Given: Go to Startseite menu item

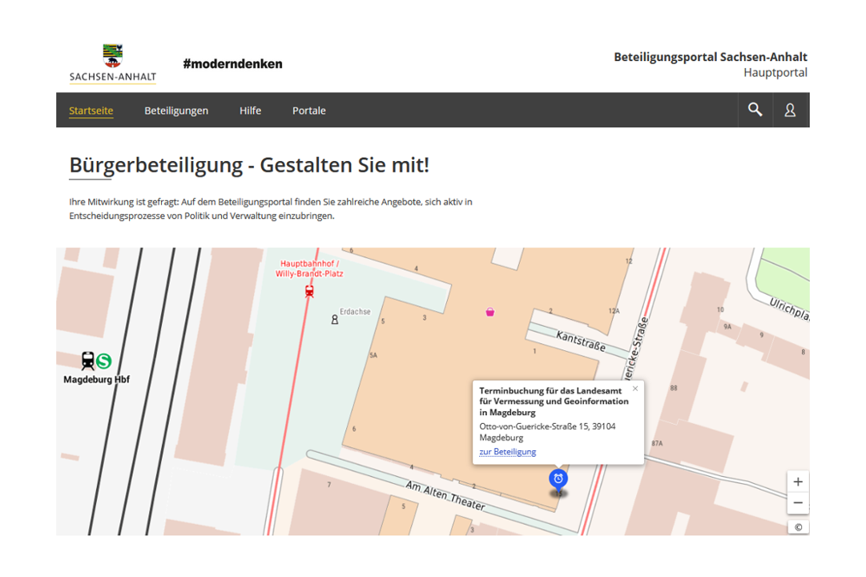Looking at the screenshot, I should pos(91,111).
